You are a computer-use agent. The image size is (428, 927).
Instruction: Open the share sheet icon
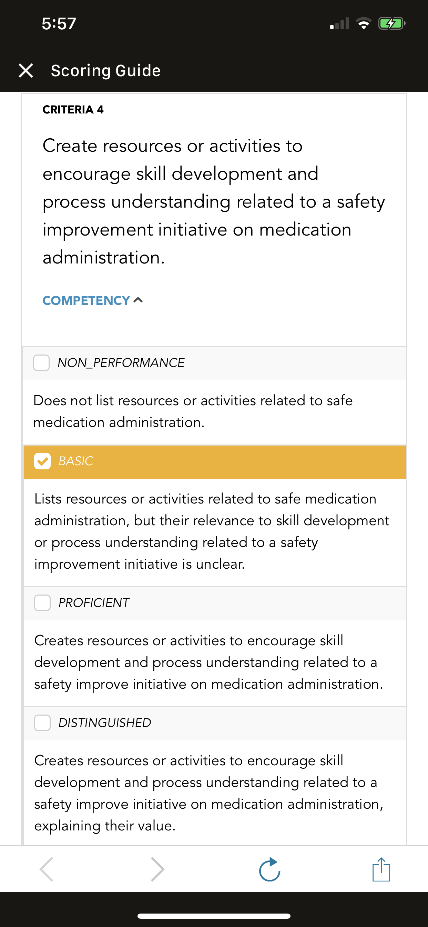tap(381, 869)
